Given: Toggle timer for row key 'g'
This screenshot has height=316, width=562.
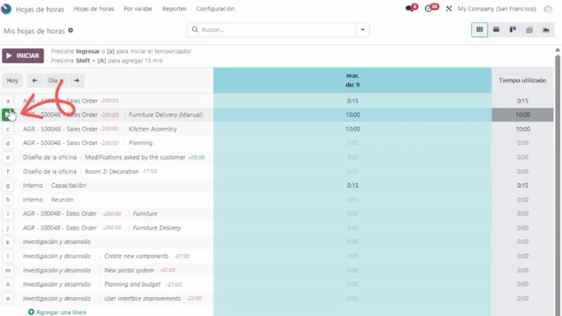Looking at the screenshot, I should tap(8, 186).
